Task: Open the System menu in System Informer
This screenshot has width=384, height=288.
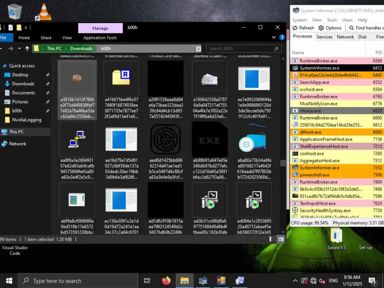Action: 300,20
